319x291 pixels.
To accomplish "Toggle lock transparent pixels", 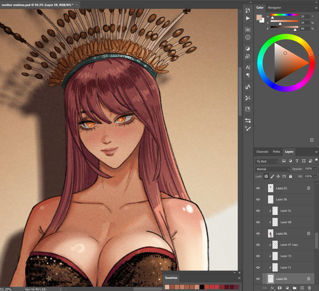I will tap(266, 176).
